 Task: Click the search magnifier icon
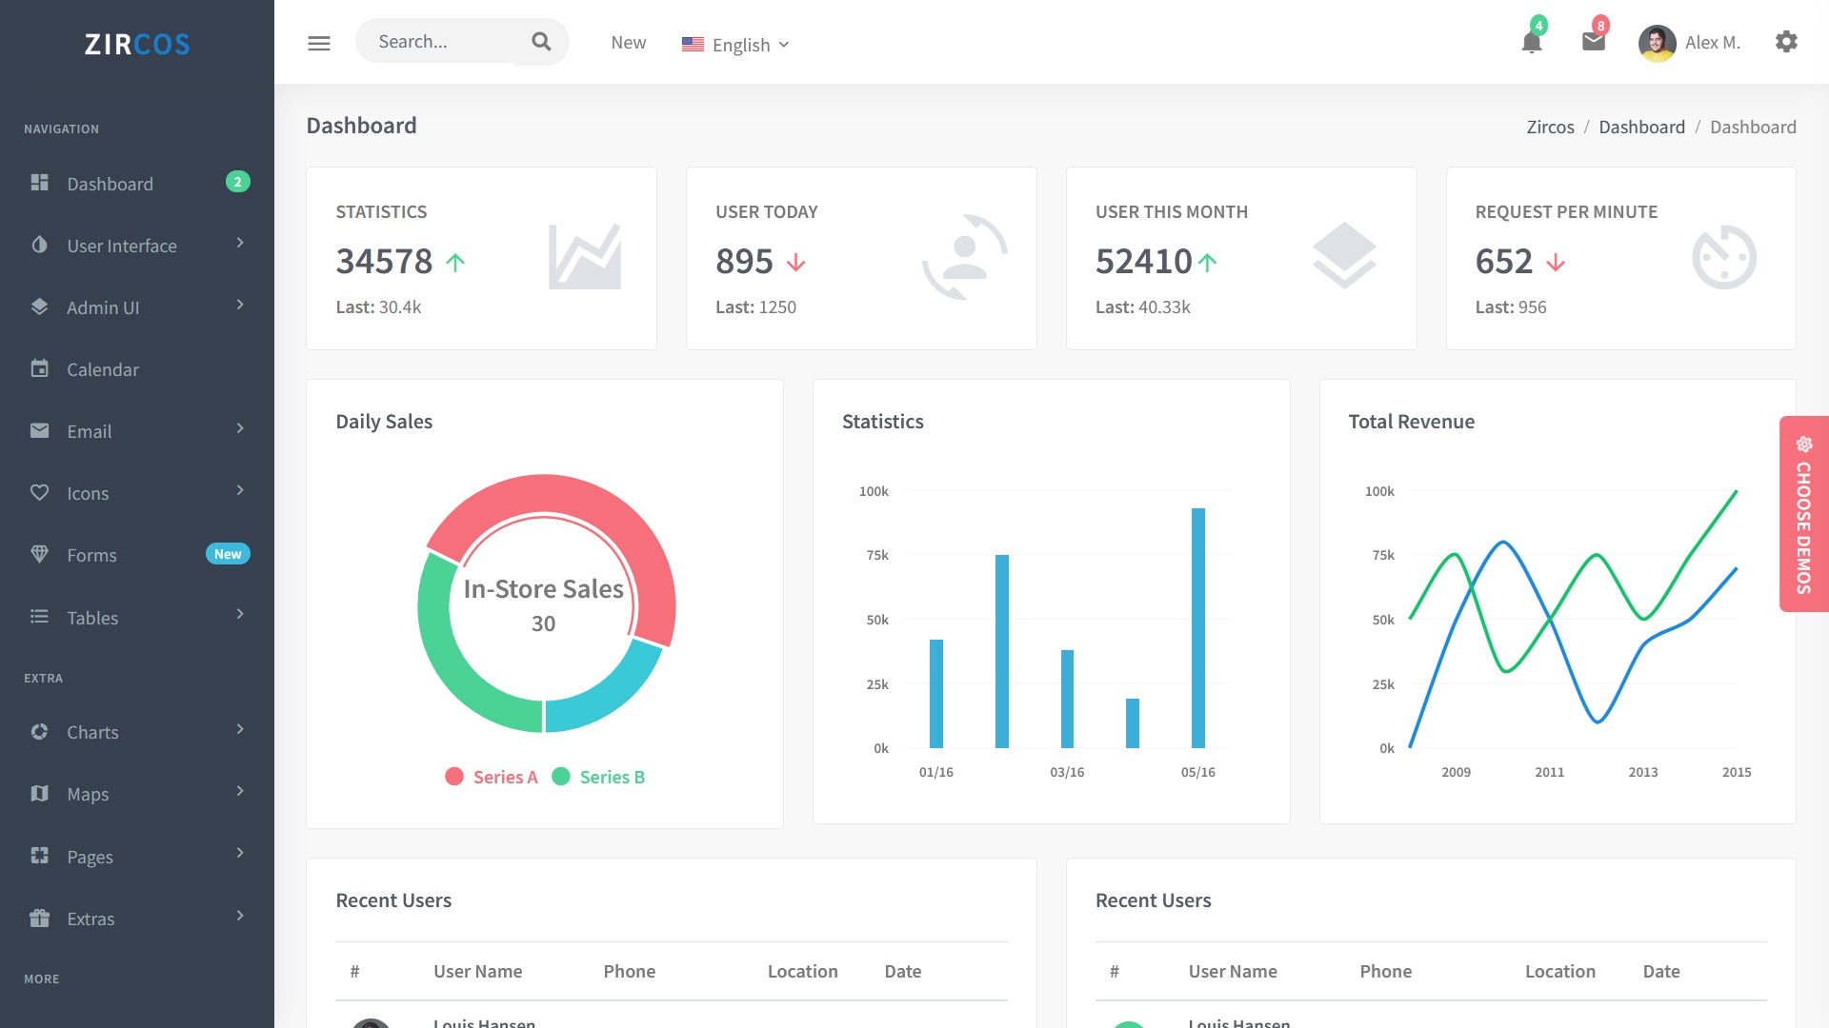tap(540, 41)
